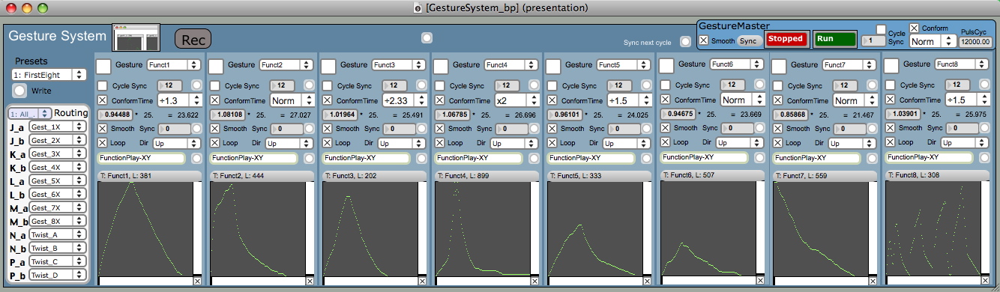This screenshot has width=1000, height=292.
Task: Click the X clear button under Funct2 graph
Action: pos(310,281)
